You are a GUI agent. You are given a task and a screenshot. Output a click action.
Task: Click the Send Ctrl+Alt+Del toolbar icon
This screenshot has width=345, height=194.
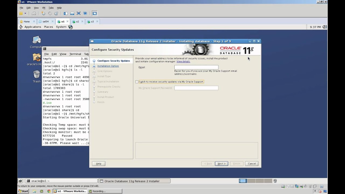(x=34, y=13)
